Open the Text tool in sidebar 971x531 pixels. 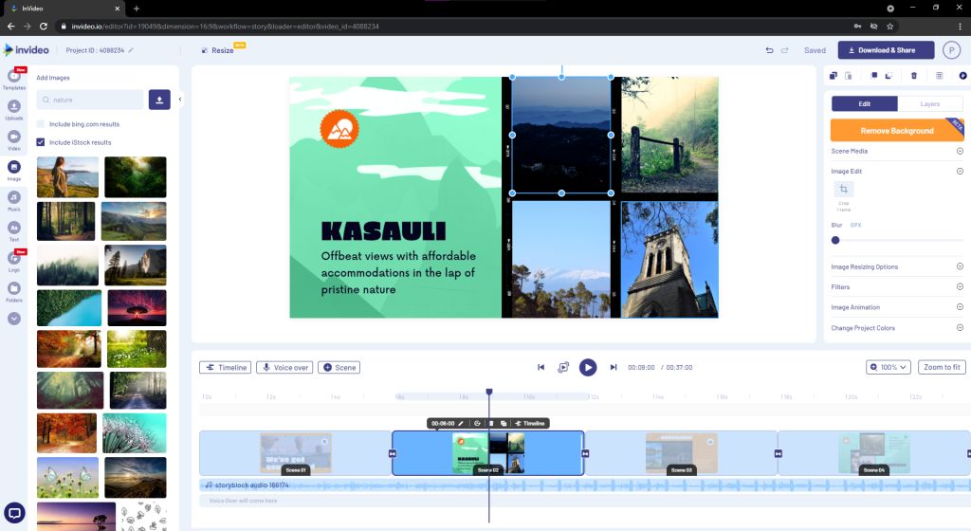(x=14, y=228)
